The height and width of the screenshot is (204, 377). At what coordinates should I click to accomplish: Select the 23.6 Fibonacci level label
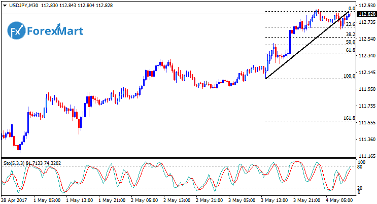pos(350,24)
